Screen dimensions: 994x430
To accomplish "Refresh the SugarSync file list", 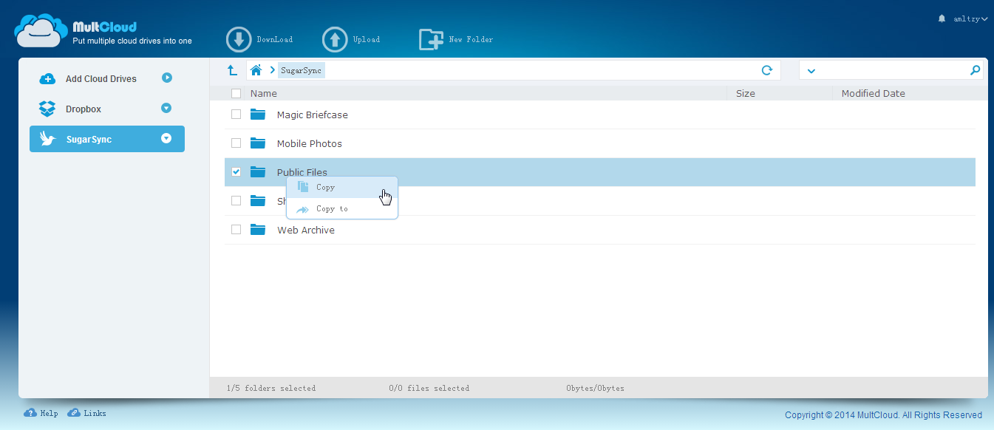I will click(767, 70).
